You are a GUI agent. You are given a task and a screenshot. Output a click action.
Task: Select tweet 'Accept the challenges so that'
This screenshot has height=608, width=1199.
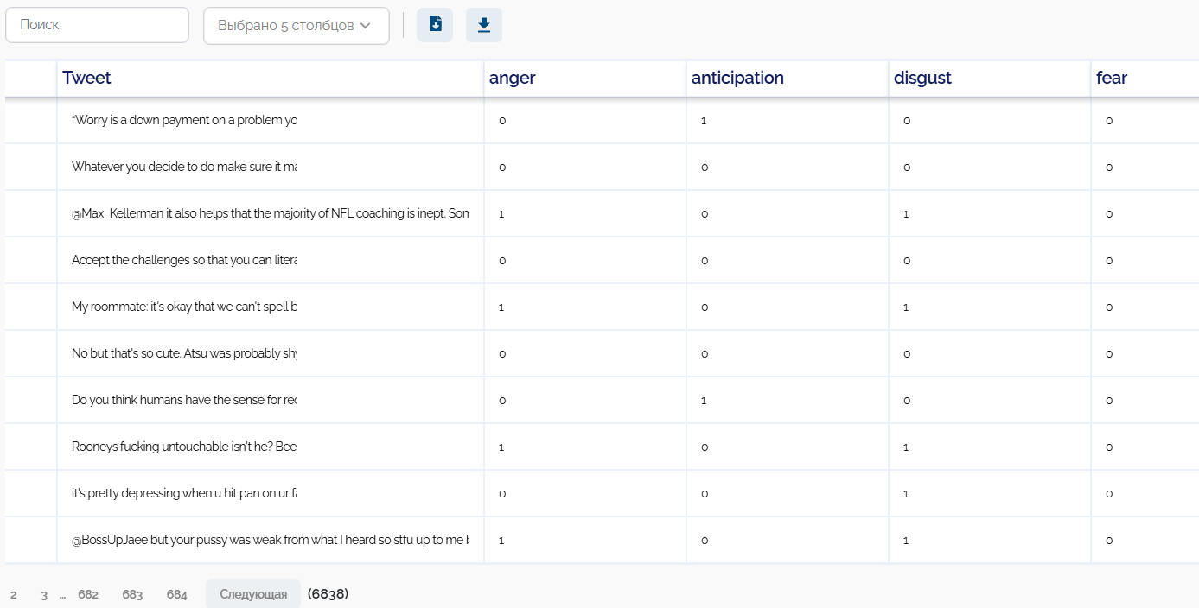coord(271,261)
